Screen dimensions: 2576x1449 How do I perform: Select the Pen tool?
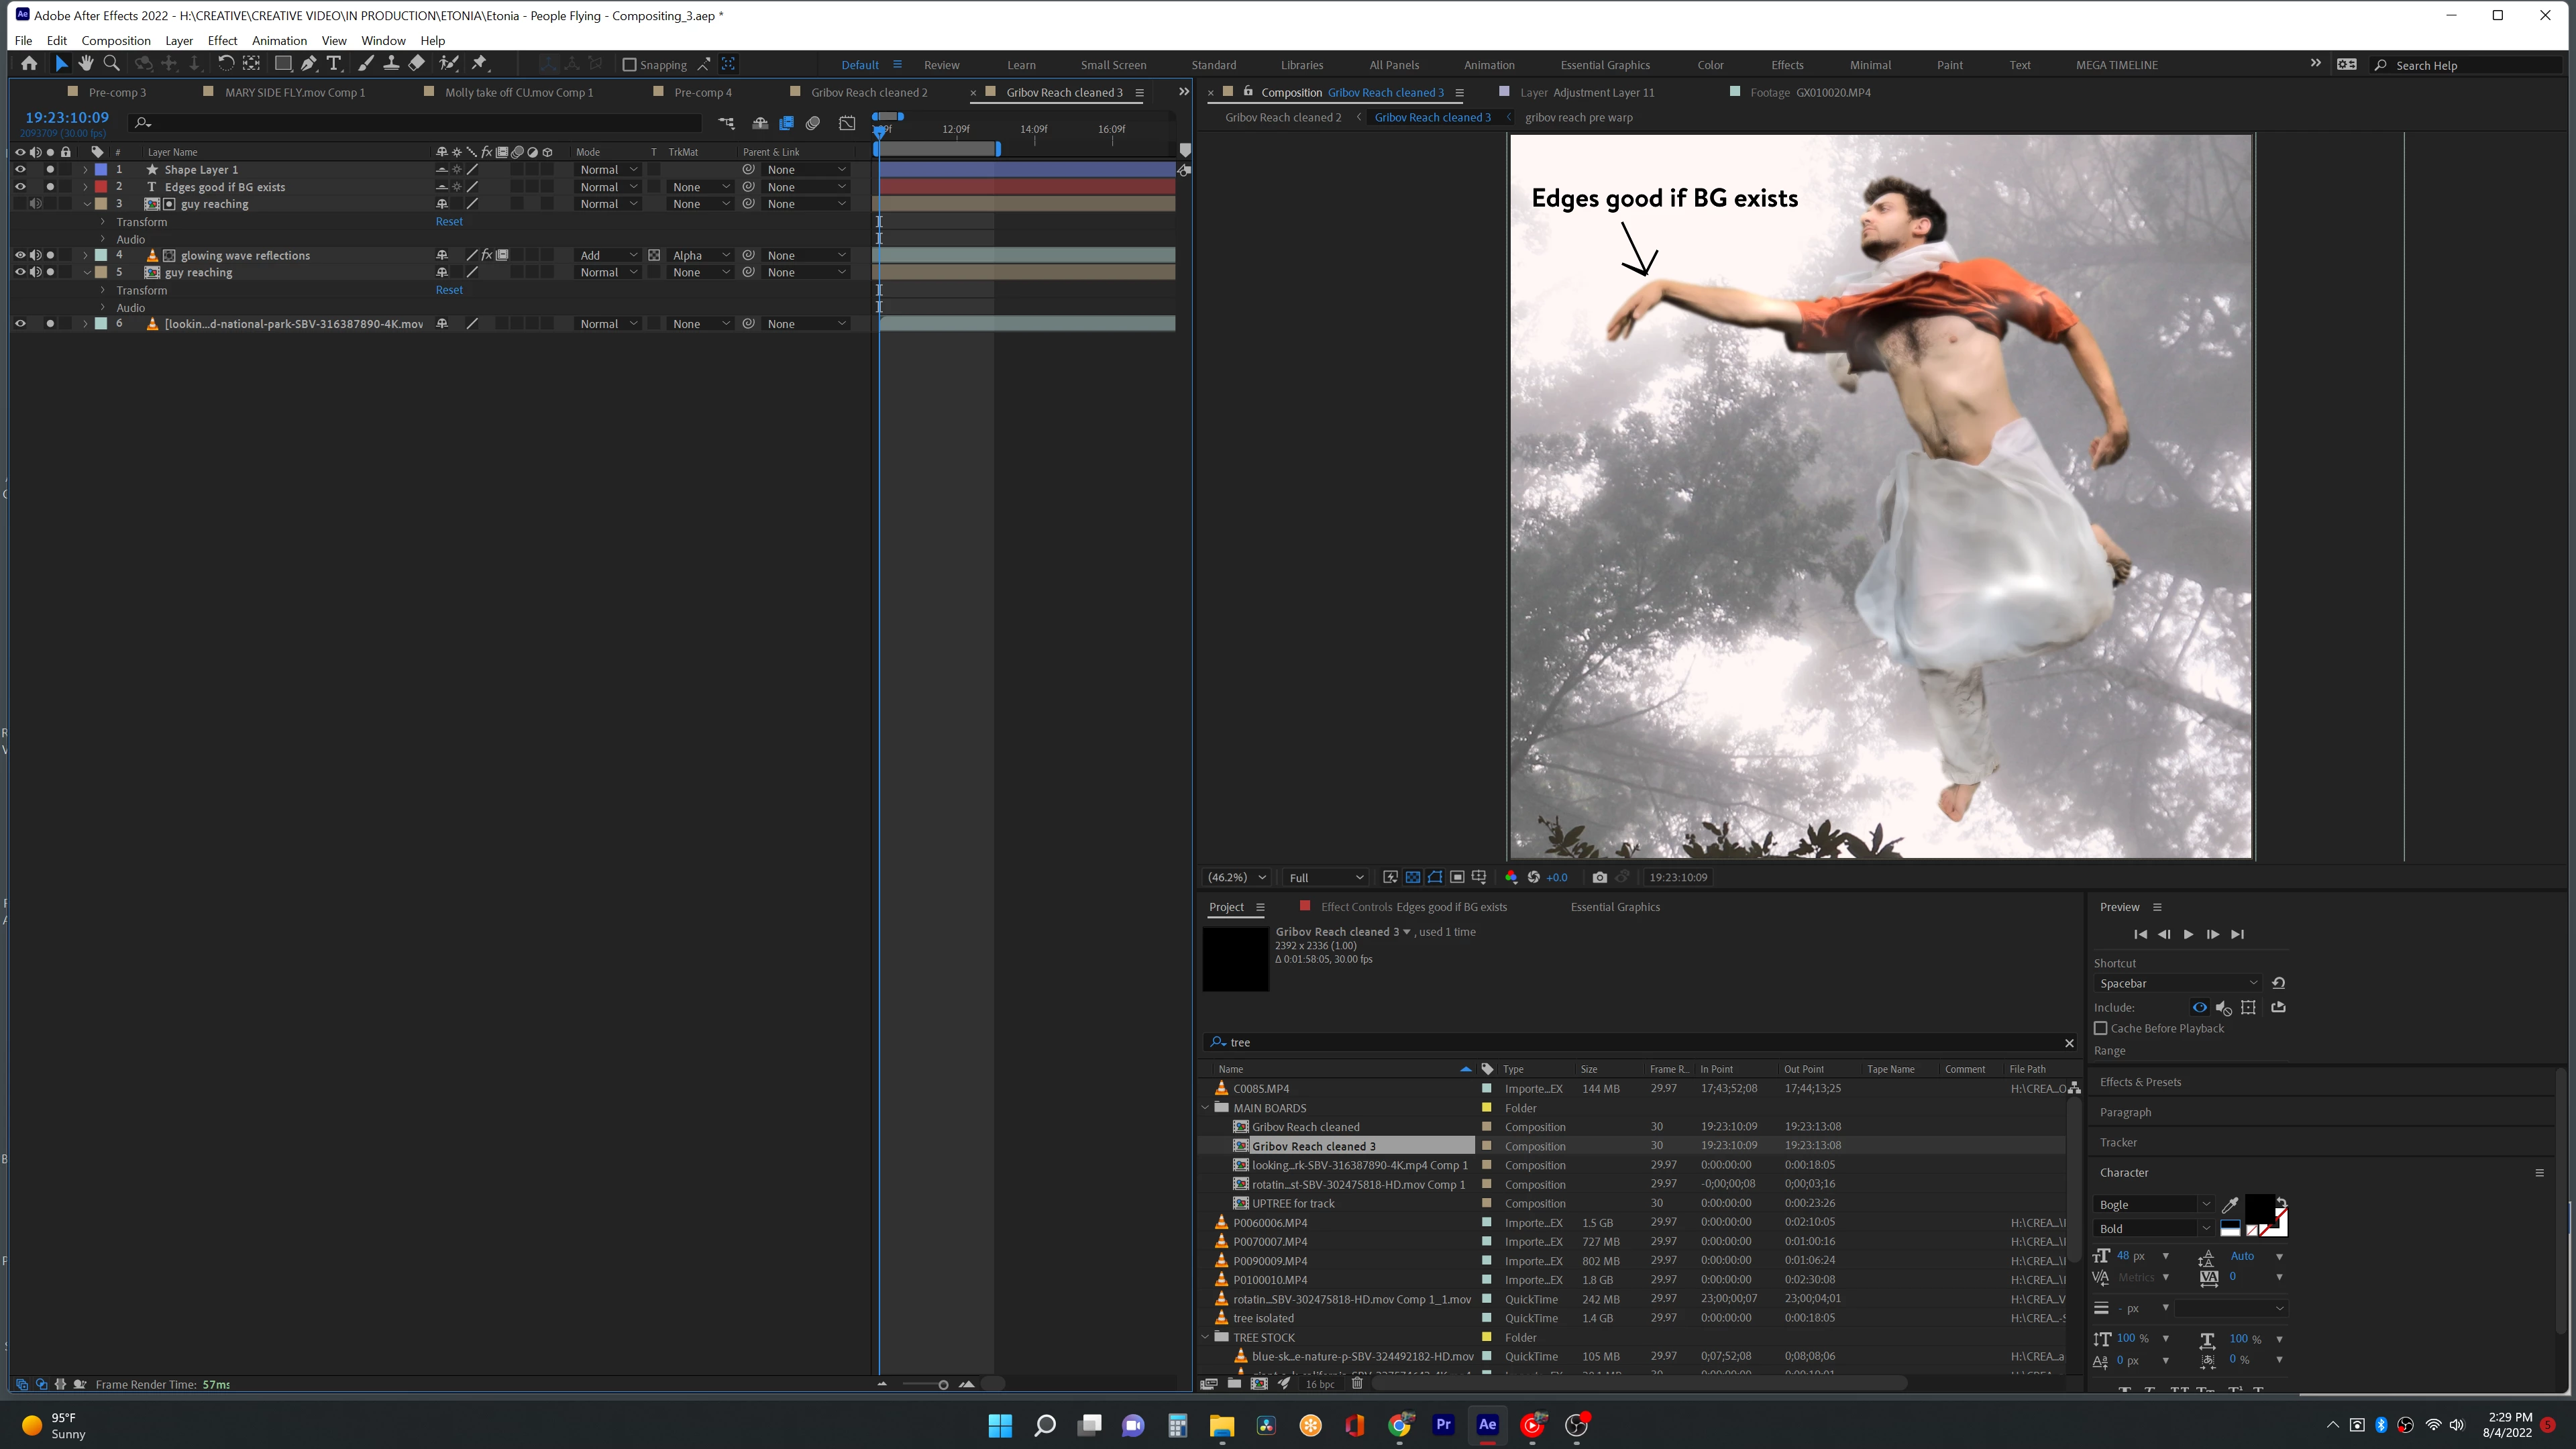pyautogui.click(x=309, y=64)
